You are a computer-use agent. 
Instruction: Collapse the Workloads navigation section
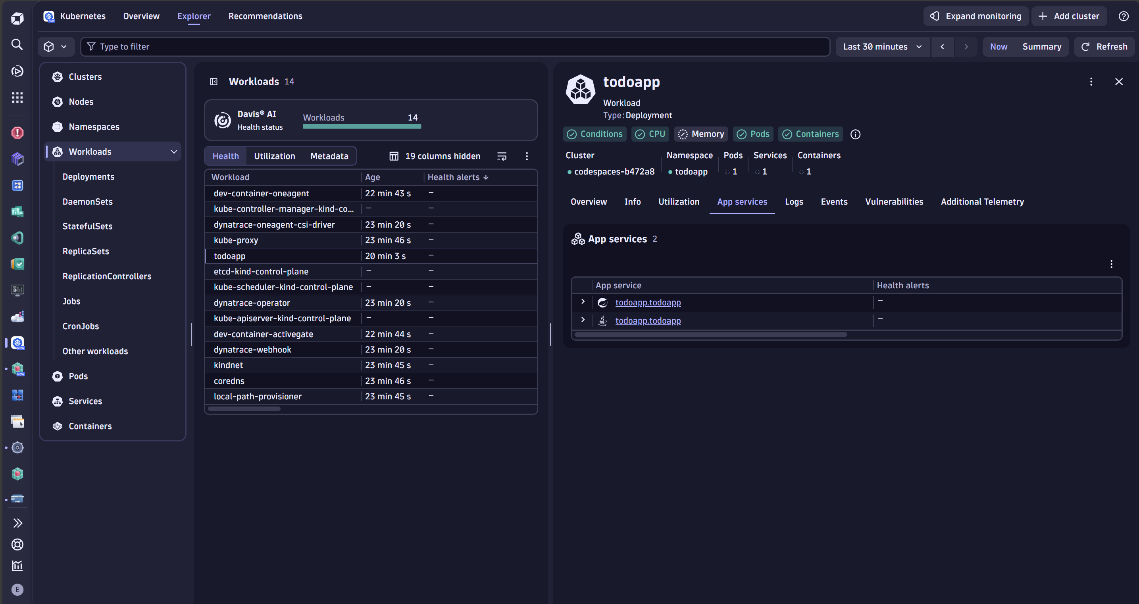(x=174, y=151)
